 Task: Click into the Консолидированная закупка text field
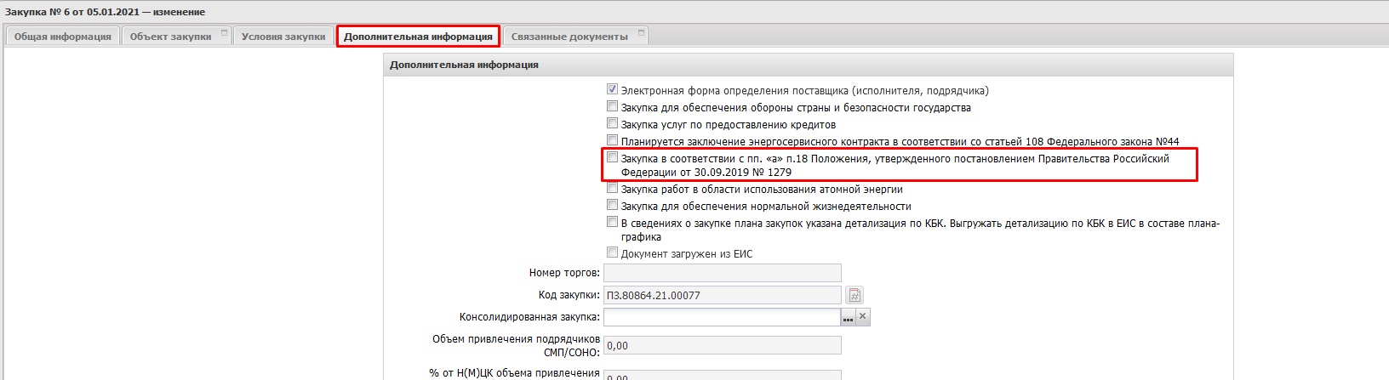721,316
